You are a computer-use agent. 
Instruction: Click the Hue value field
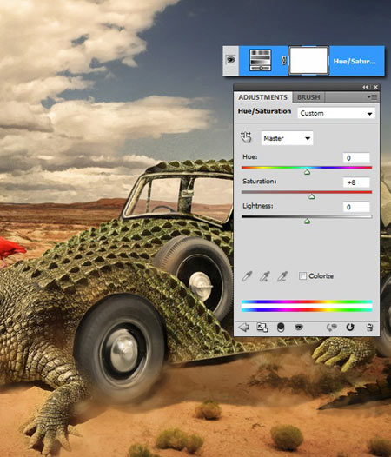pyautogui.click(x=356, y=158)
